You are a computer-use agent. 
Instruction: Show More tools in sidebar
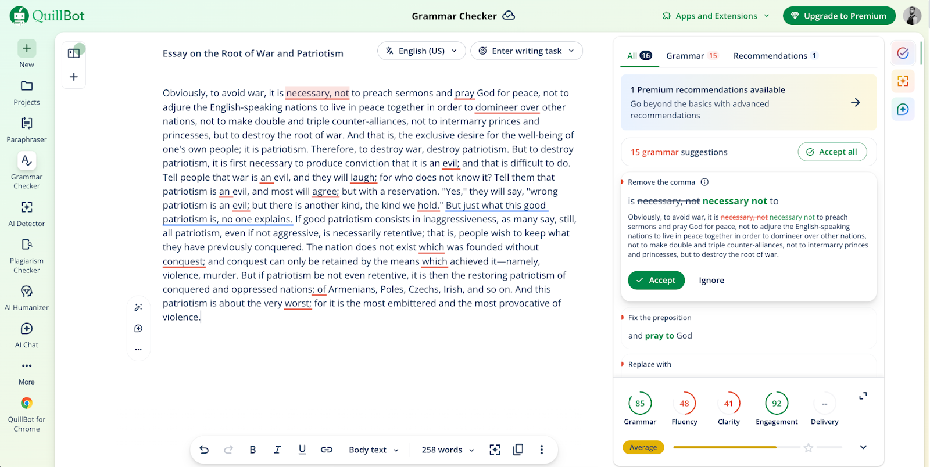(x=27, y=372)
